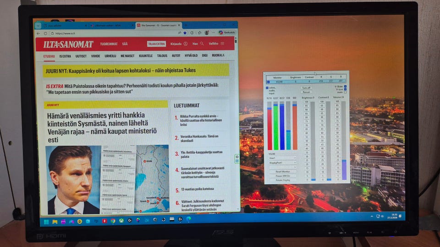The width and height of the screenshot is (440, 247).
Task: Launch Chrome from the taskbar
Action: (113, 221)
